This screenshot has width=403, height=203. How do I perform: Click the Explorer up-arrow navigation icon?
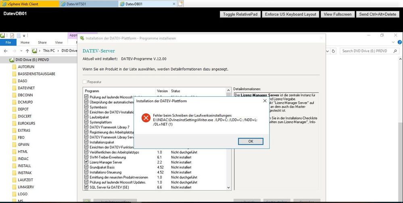pos(27,51)
